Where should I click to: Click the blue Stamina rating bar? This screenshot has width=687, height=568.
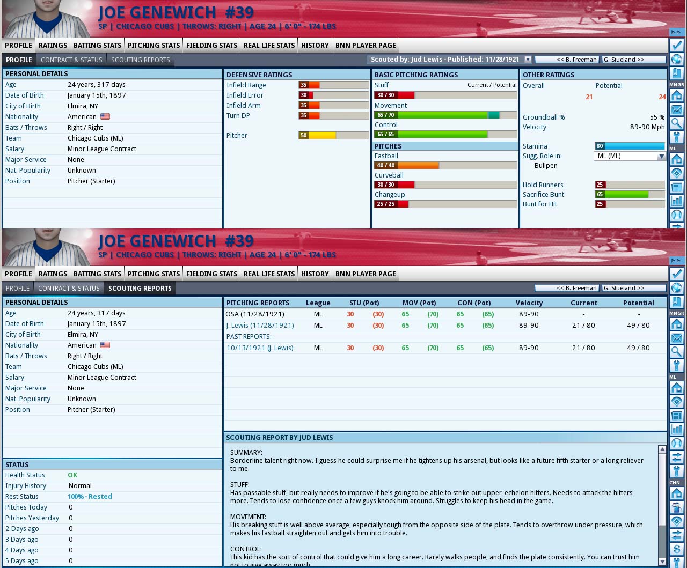[630, 146]
